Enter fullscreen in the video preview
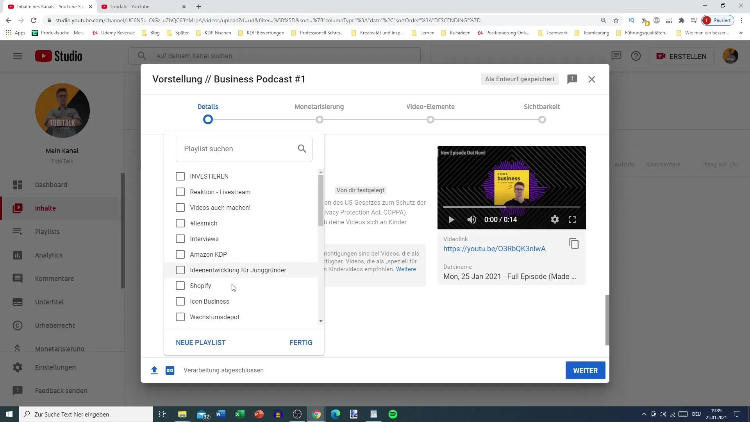 (x=572, y=220)
